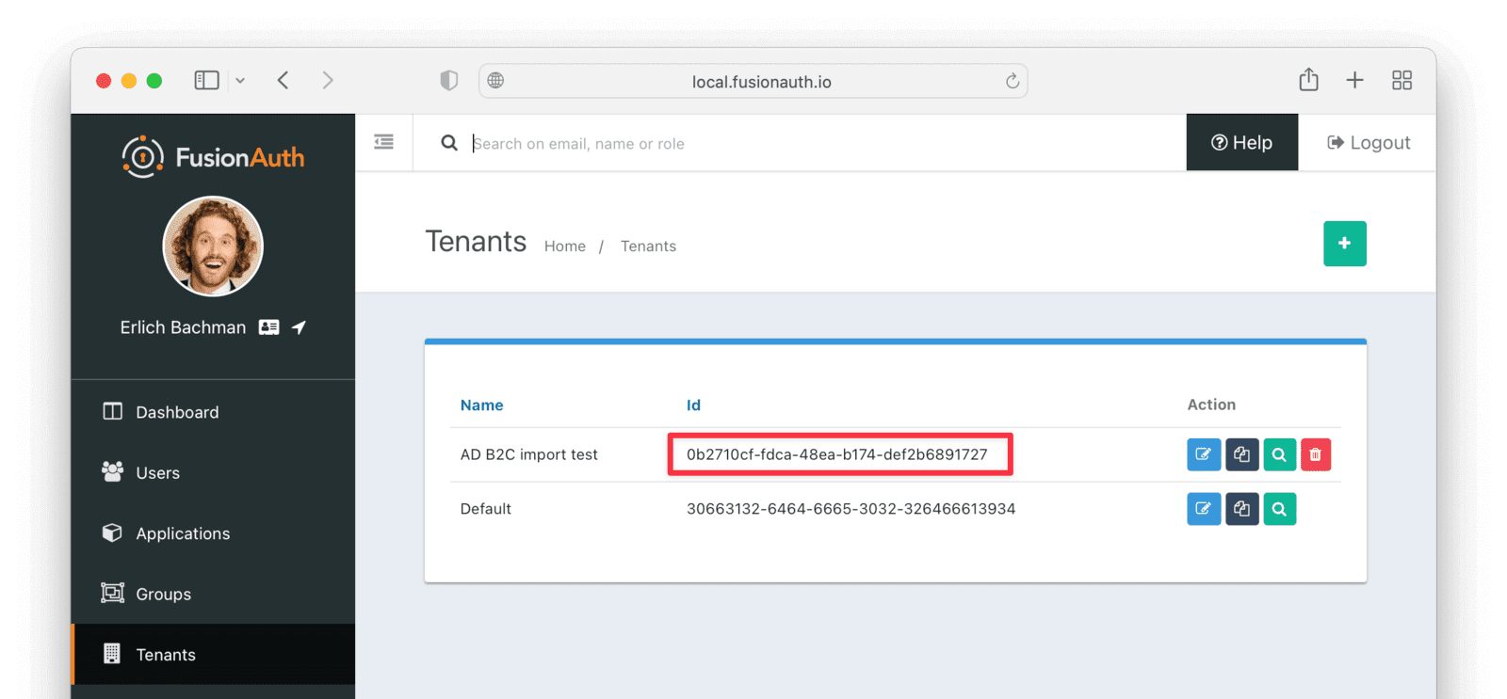Go to Home breadcrumb link
Screen dimensions: 1507x699
tap(564, 246)
